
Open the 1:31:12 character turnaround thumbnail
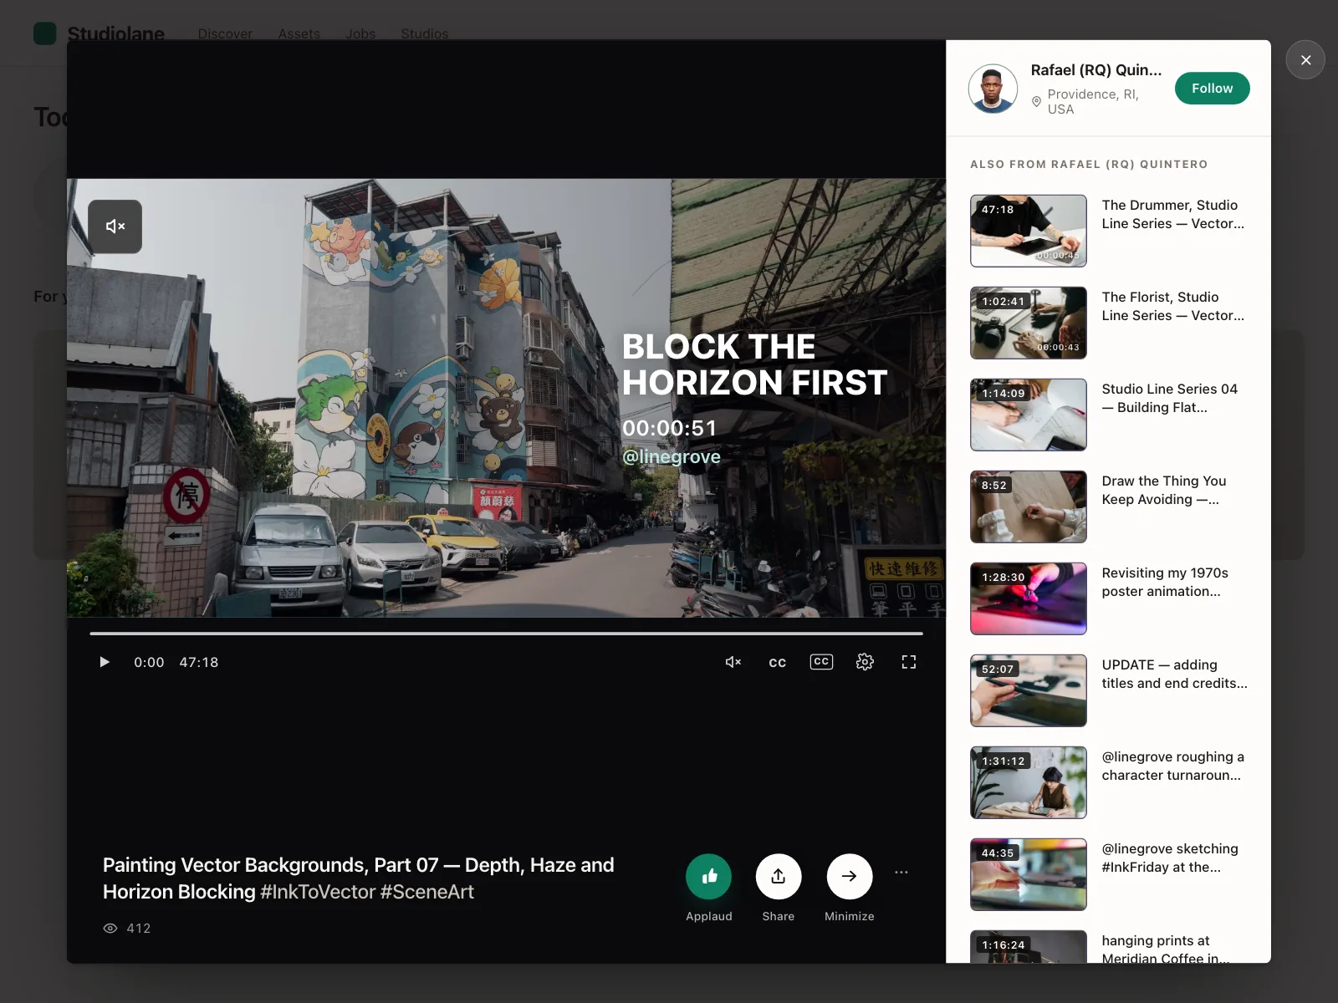click(1029, 782)
